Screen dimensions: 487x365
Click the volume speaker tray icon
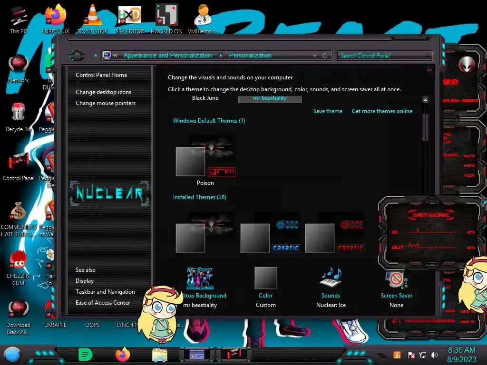[x=434, y=355]
